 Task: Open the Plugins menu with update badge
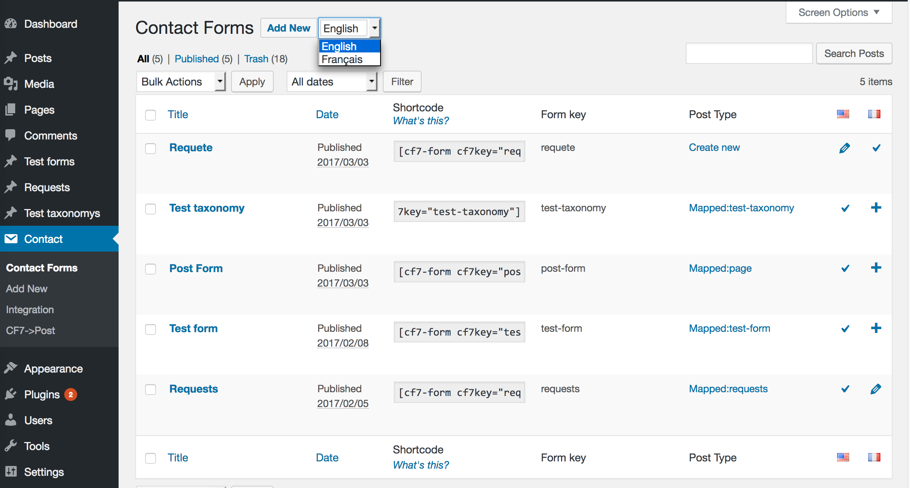tap(42, 395)
